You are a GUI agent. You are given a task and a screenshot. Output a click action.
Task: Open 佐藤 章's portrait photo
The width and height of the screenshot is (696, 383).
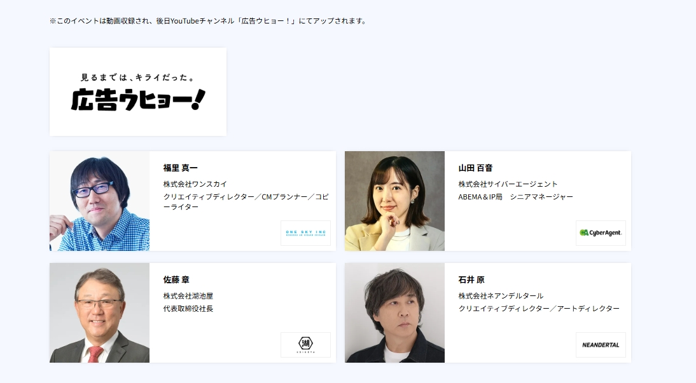(x=99, y=312)
